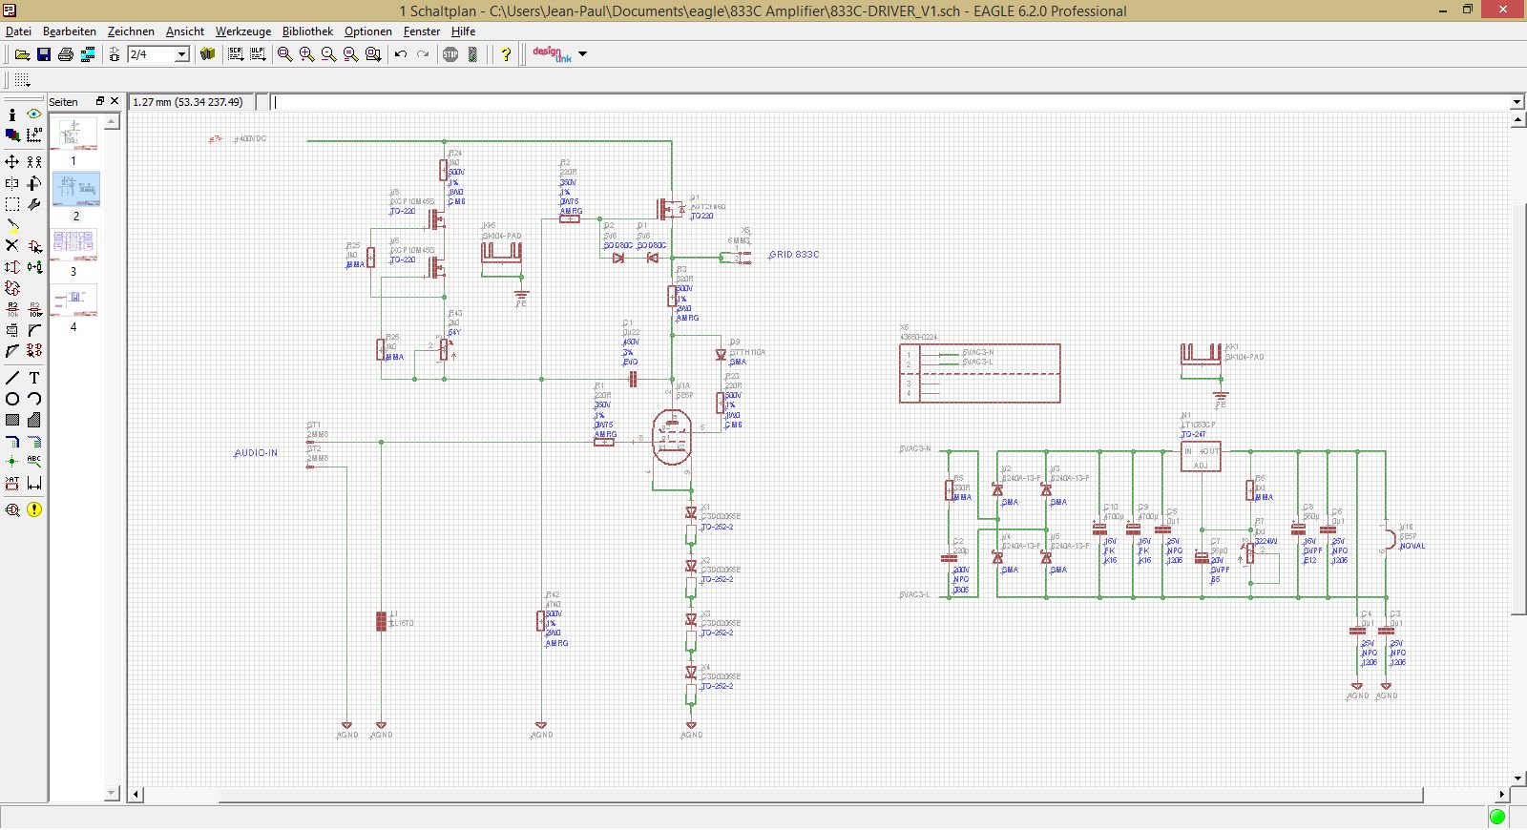1527x830 pixels.
Task: Open the layer Display tool icon
Action: coord(12,135)
